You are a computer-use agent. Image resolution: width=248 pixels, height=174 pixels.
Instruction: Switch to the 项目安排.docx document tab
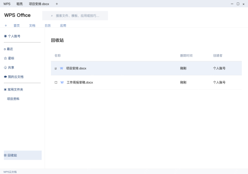39,4
